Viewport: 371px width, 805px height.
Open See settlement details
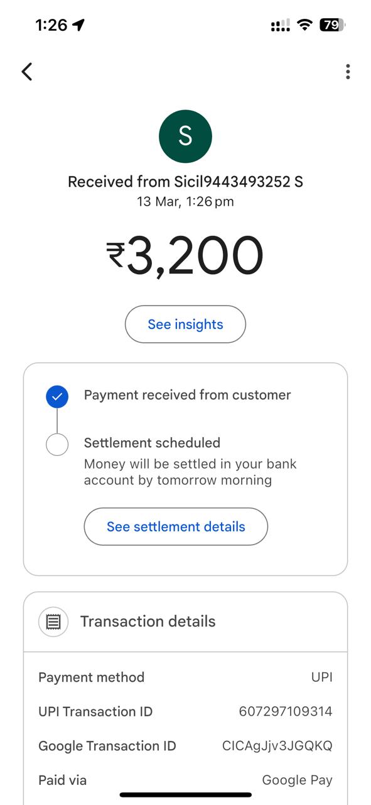tap(176, 526)
